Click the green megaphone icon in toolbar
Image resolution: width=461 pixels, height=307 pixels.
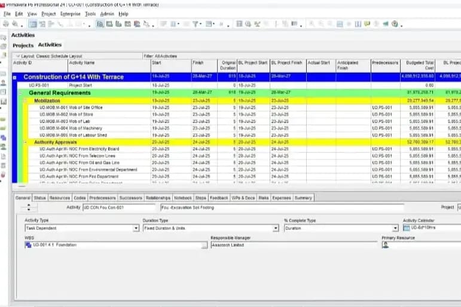[x=386, y=24]
